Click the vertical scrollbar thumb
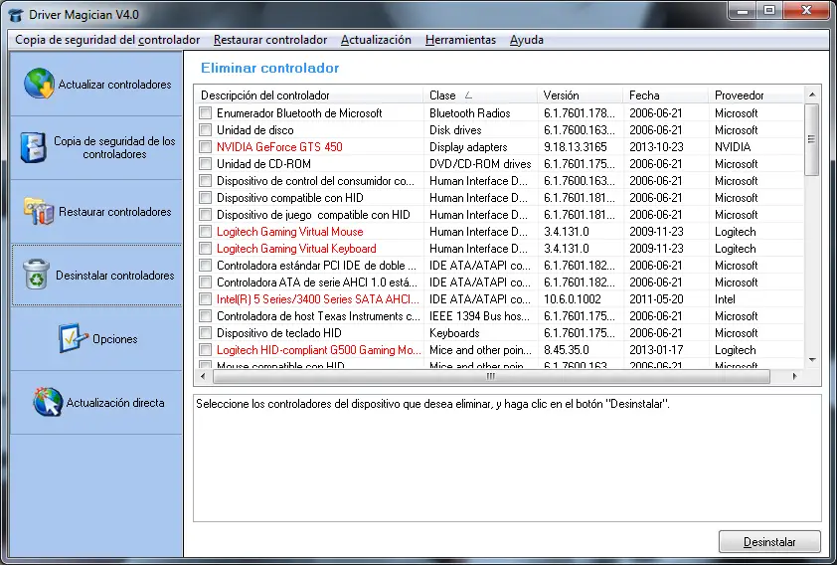This screenshot has height=566, width=837. pos(812,139)
